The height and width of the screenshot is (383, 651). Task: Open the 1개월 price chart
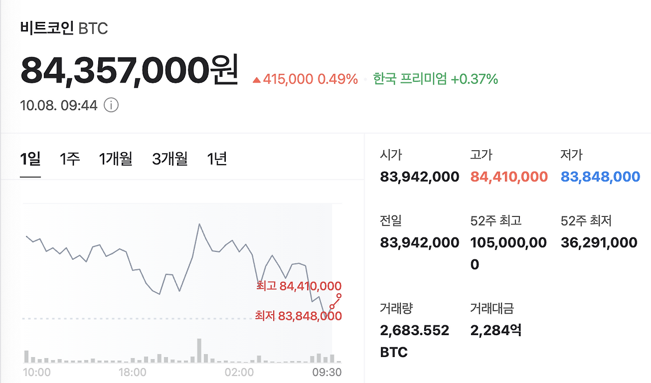point(116,159)
